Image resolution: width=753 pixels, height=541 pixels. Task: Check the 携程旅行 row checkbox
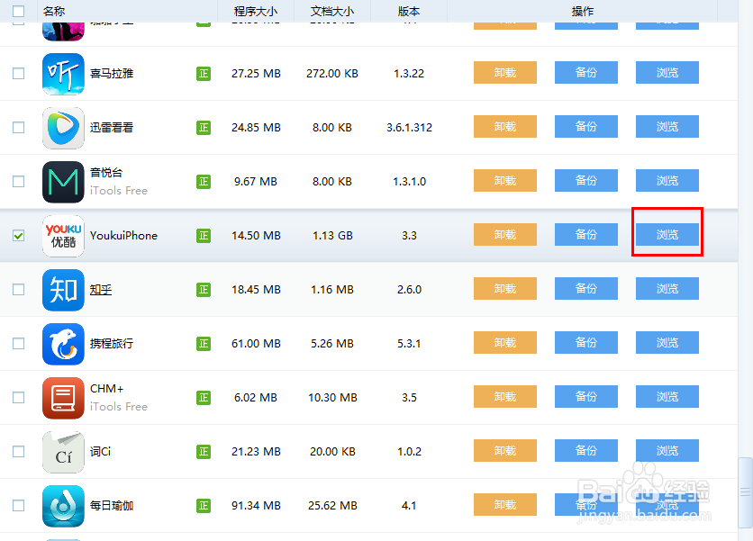(x=18, y=343)
